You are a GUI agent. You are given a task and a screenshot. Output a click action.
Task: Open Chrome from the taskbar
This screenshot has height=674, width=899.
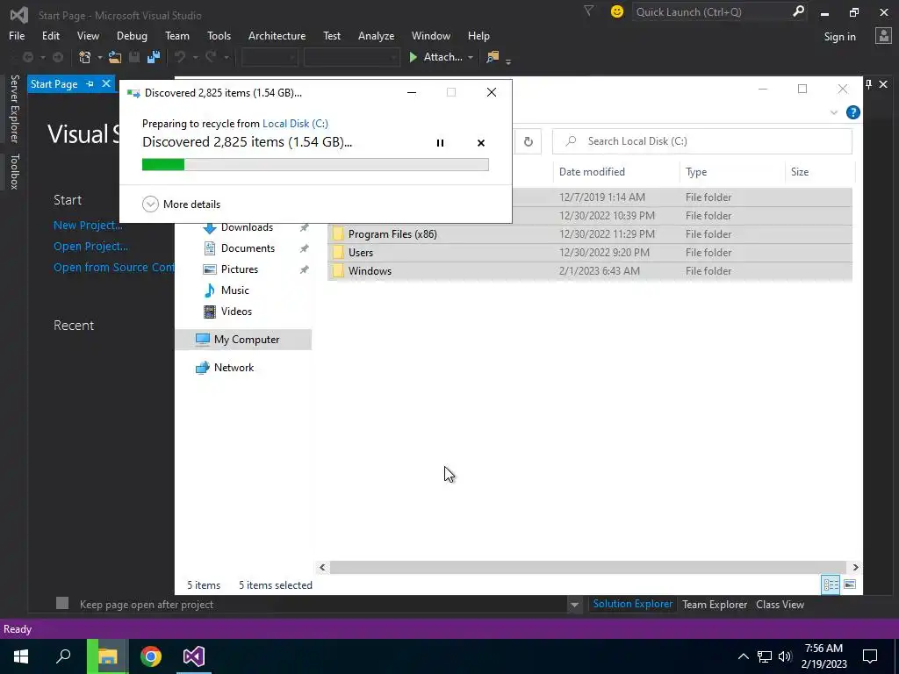point(151,656)
